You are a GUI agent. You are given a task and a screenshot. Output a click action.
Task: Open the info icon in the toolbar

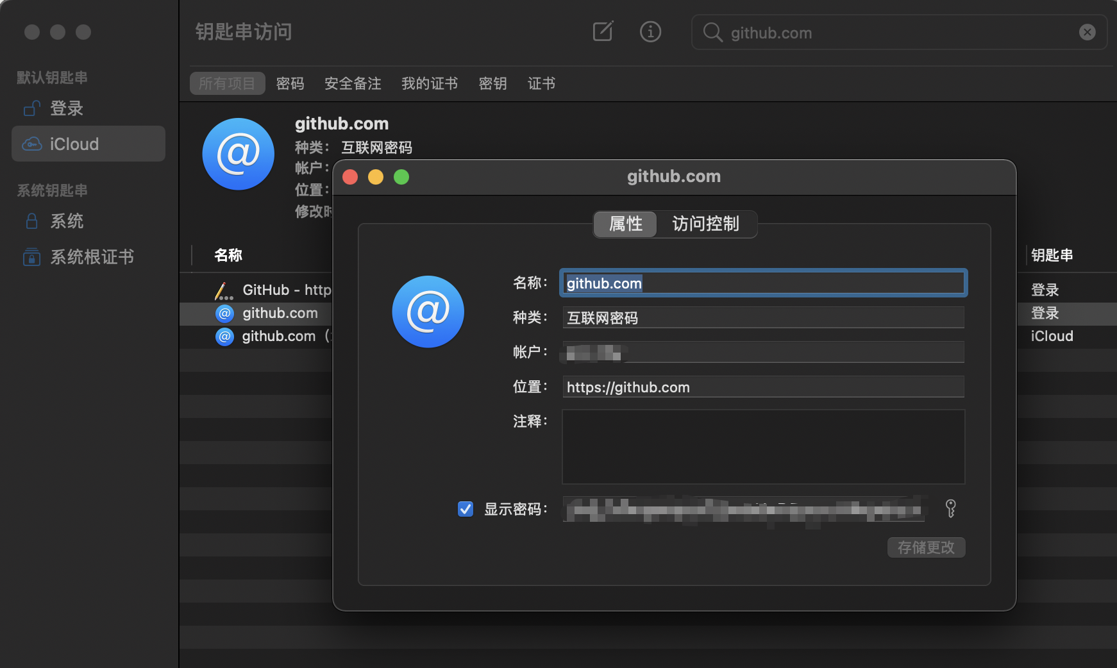click(650, 31)
